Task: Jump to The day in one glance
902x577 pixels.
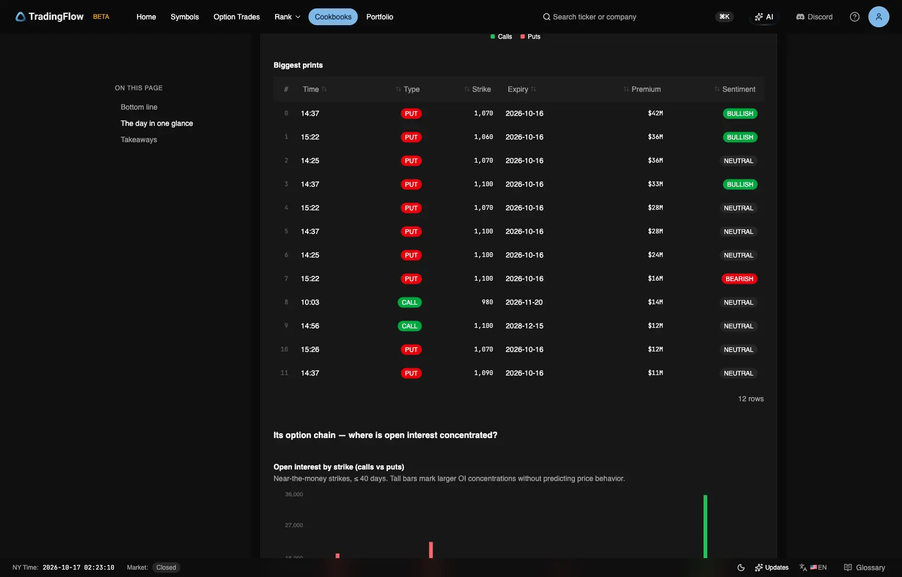Action: coord(157,123)
